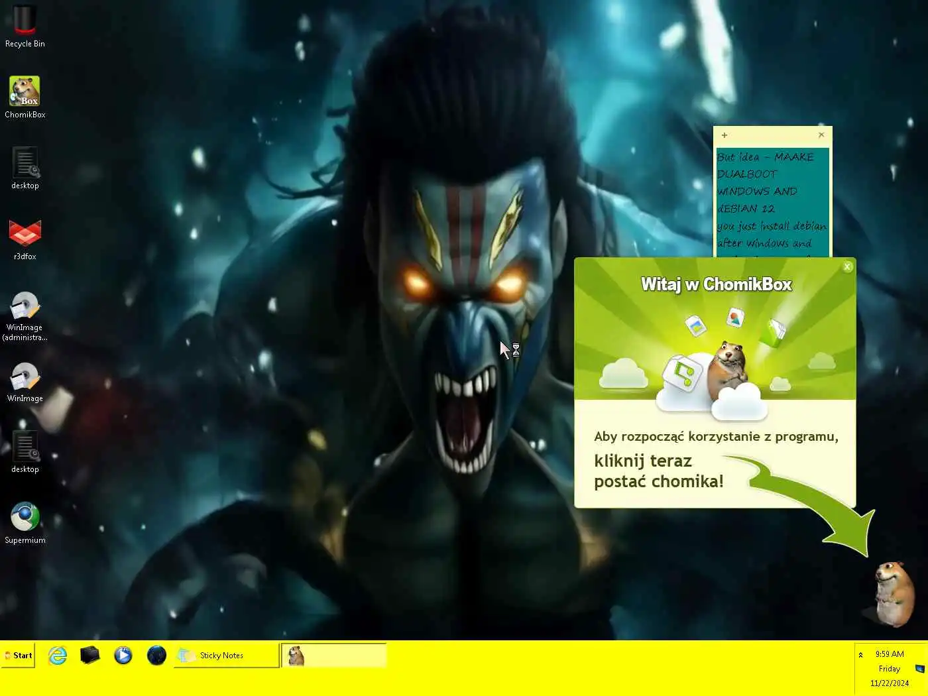
Task: Open the dark globe browser in taskbar
Action: (156, 656)
